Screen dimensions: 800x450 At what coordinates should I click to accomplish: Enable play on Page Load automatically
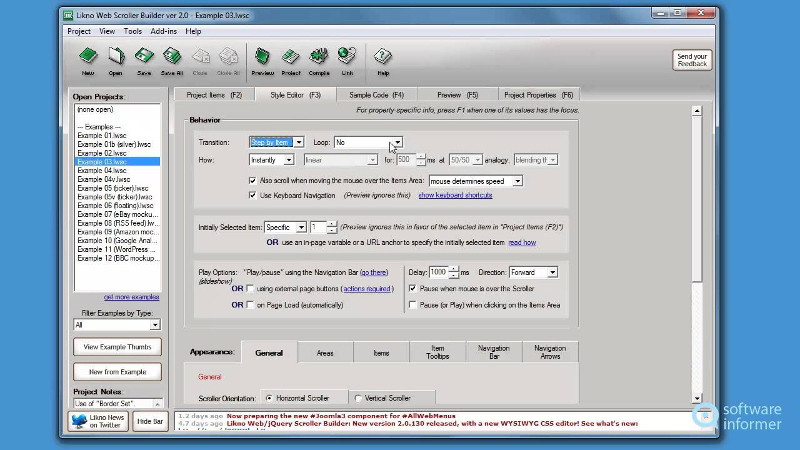(251, 305)
